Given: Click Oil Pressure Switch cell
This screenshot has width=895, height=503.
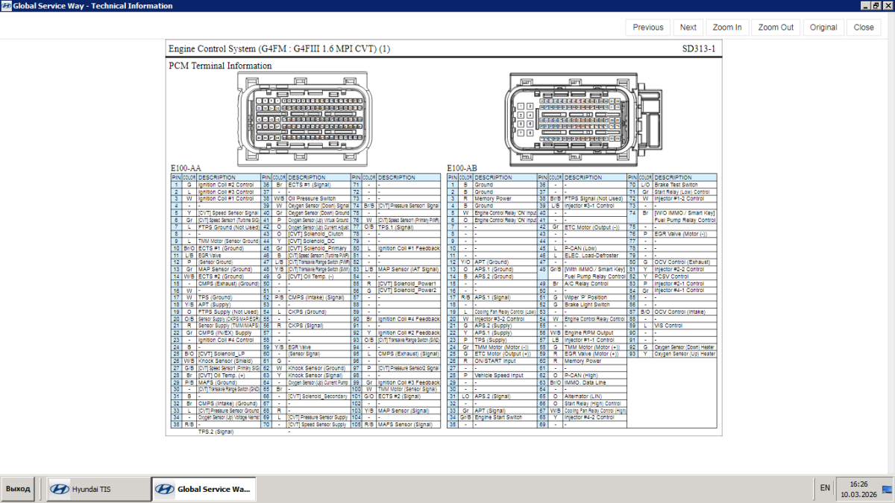Looking at the screenshot, I should 318,198.
